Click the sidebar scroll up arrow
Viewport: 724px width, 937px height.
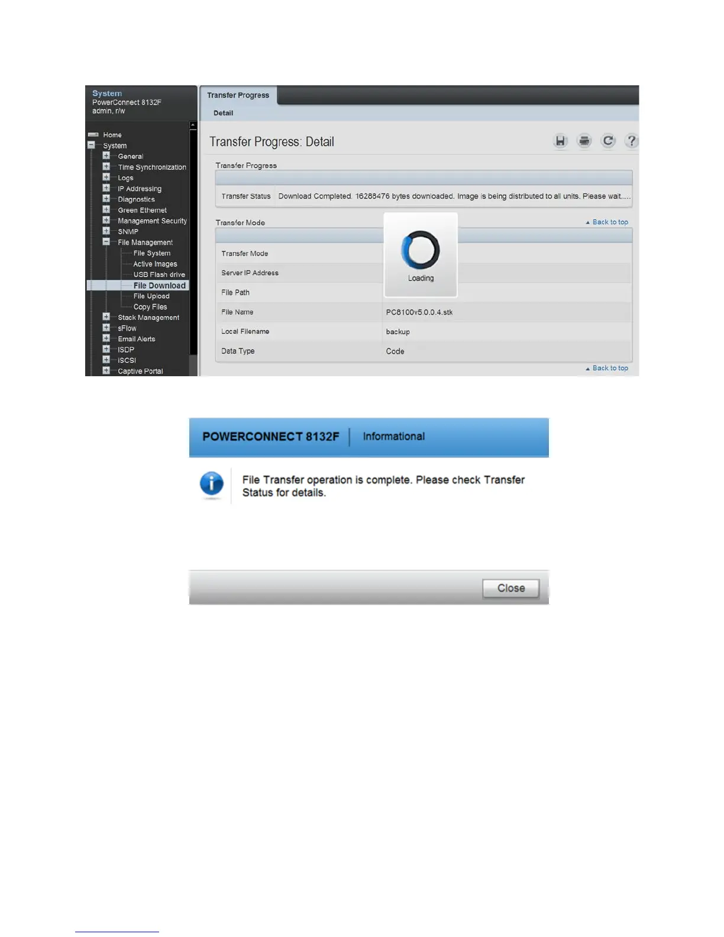coord(193,125)
